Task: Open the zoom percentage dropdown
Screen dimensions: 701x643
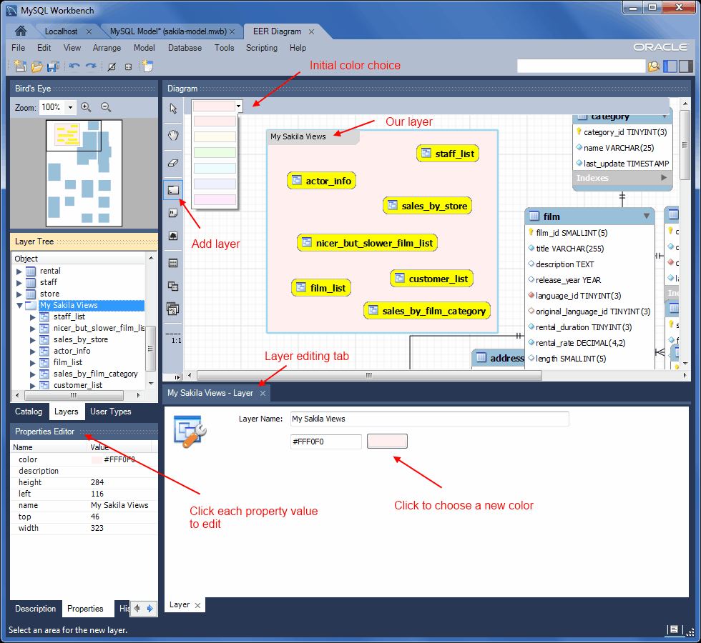Action: click(x=70, y=108)
